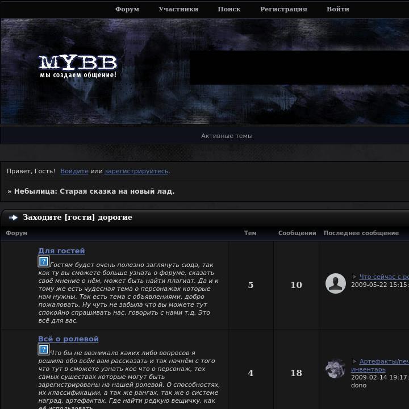Open last post Артефакты/печ... инвентарь

380,365
